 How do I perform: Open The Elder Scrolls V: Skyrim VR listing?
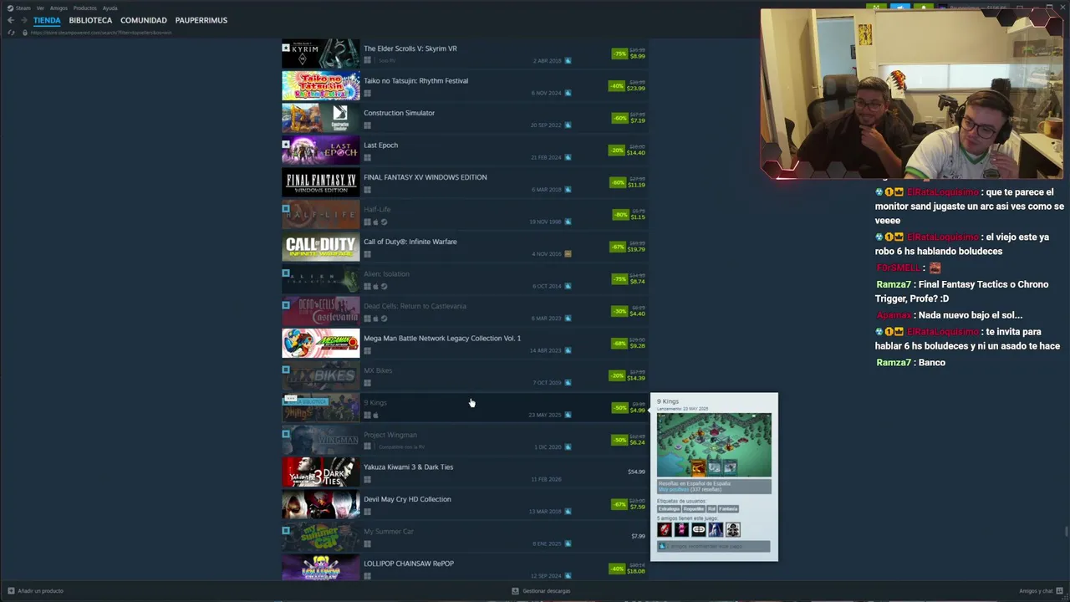[464, 54]
